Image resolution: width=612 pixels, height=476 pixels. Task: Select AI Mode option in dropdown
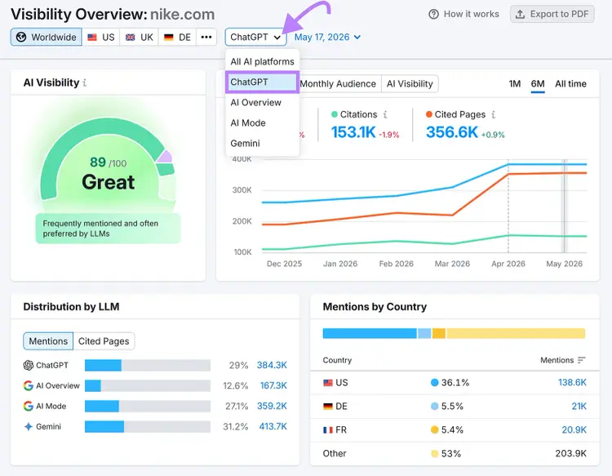(262, 123)
